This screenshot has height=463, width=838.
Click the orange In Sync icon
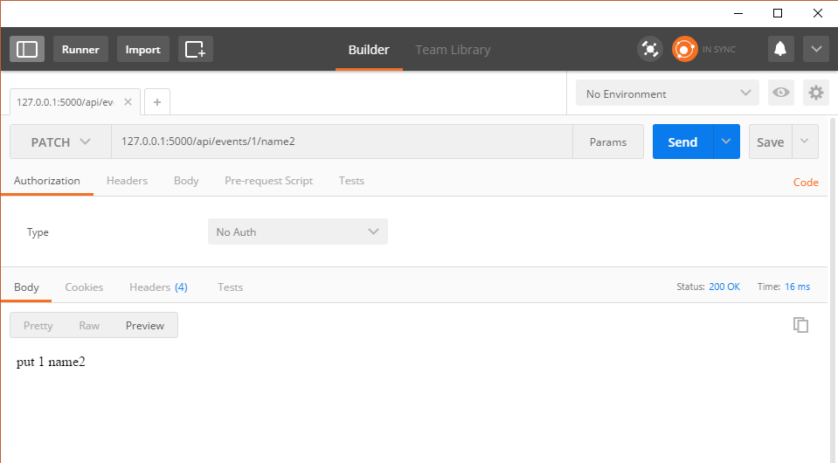click(684, 49)
